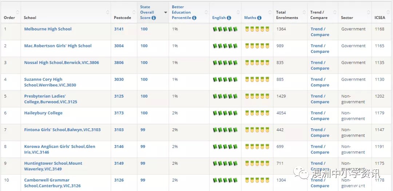
Task: Open Melbourne High School link
Action: [48, 29]
